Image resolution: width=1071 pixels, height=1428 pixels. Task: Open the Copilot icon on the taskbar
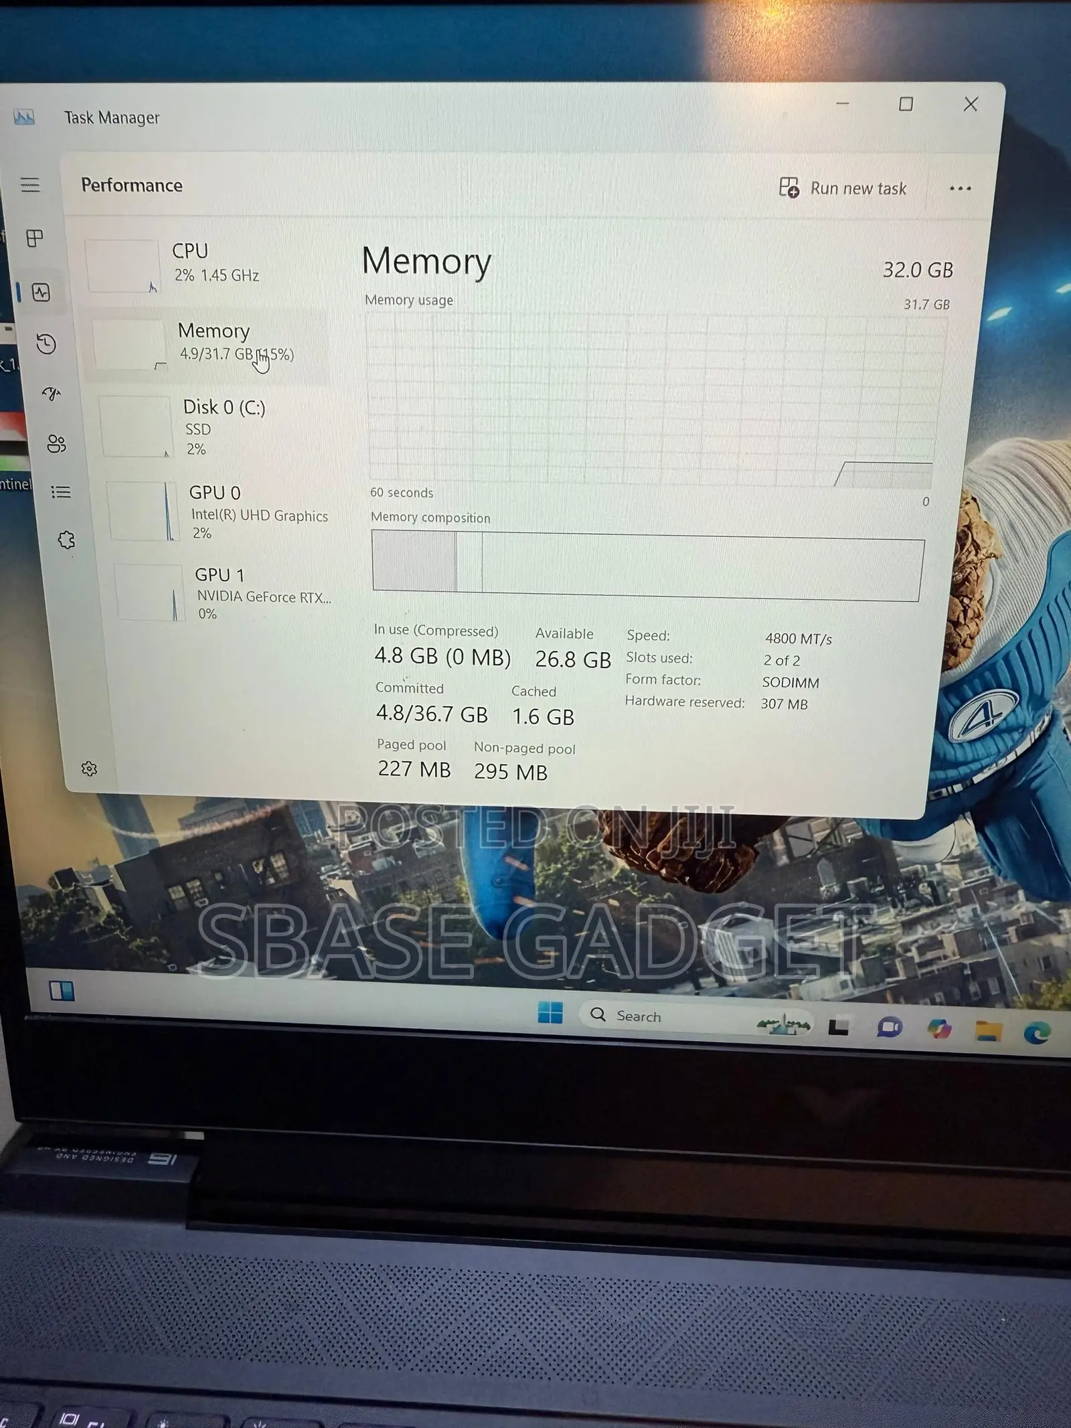coord(939,1028)
